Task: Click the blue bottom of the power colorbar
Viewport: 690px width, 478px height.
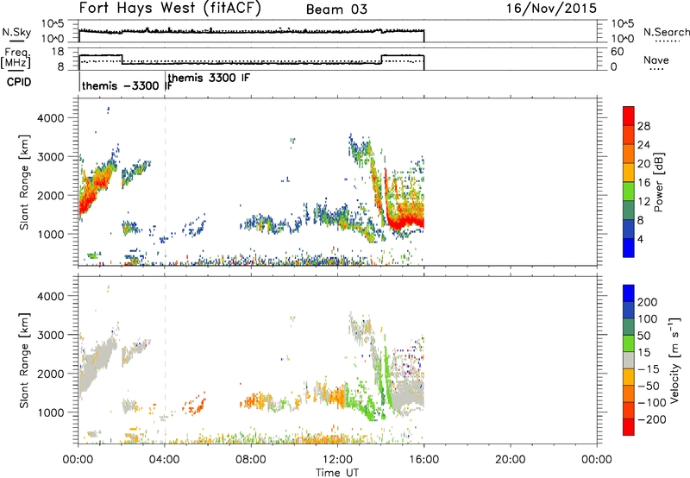Action: (629, 248)
